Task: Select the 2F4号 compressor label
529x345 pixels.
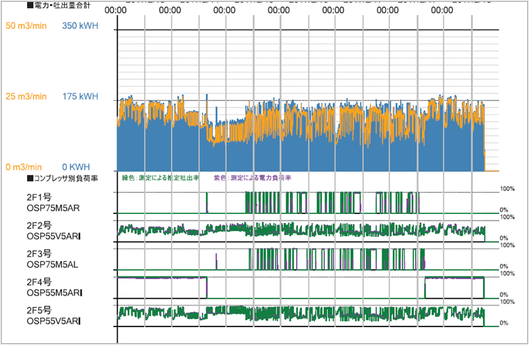Action: pyautogui.click(x=39, y=282)
